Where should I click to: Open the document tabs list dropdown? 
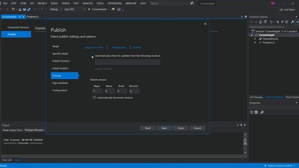(x=242, y=17)
